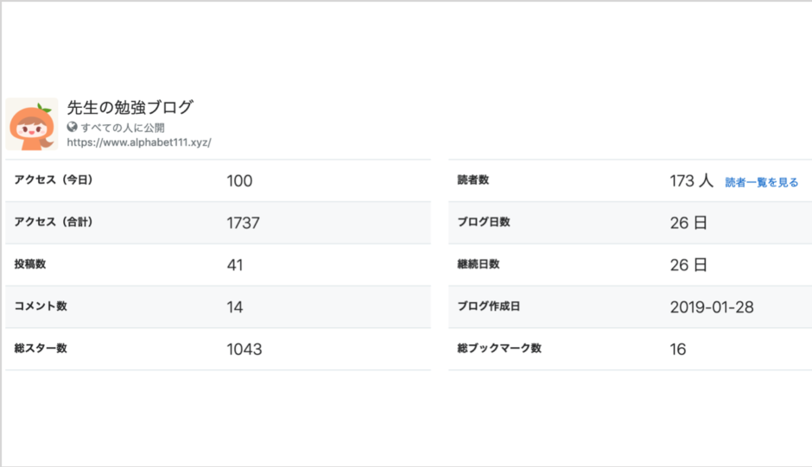The width and height of the screenshot is (812, 467).
Task: Click the 読者数 value 173 人
Action: pyautogui.click(x=691, y=180)
